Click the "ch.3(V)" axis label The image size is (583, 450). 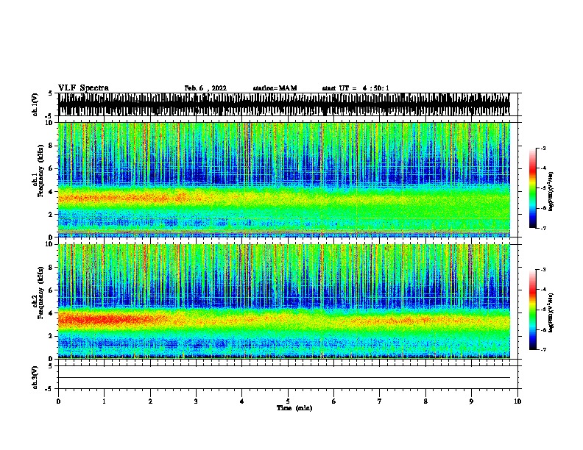click(x=35, y=377)
